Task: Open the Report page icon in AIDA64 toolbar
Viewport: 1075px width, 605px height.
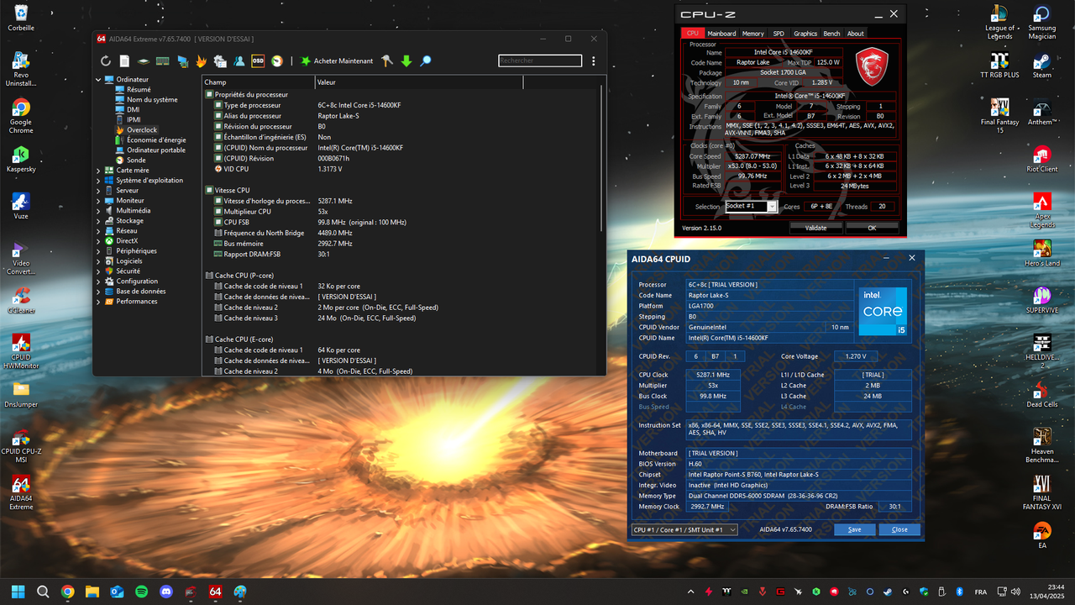Action: pyautogui.click(x=124, y=60)
